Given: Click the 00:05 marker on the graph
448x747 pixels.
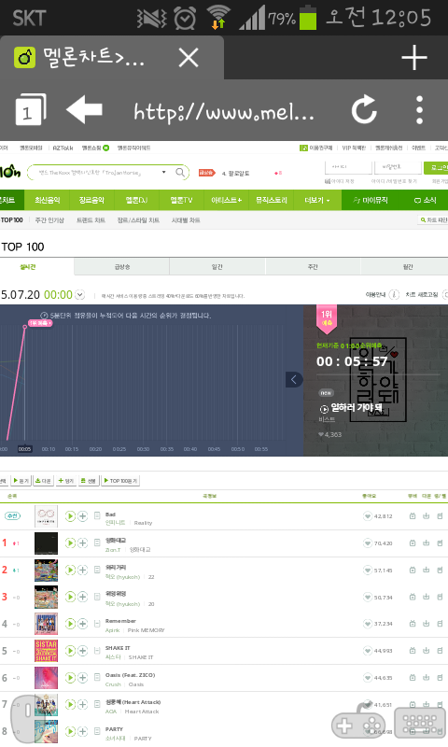Looking at the screenshot, I should [x=25, y=449].
